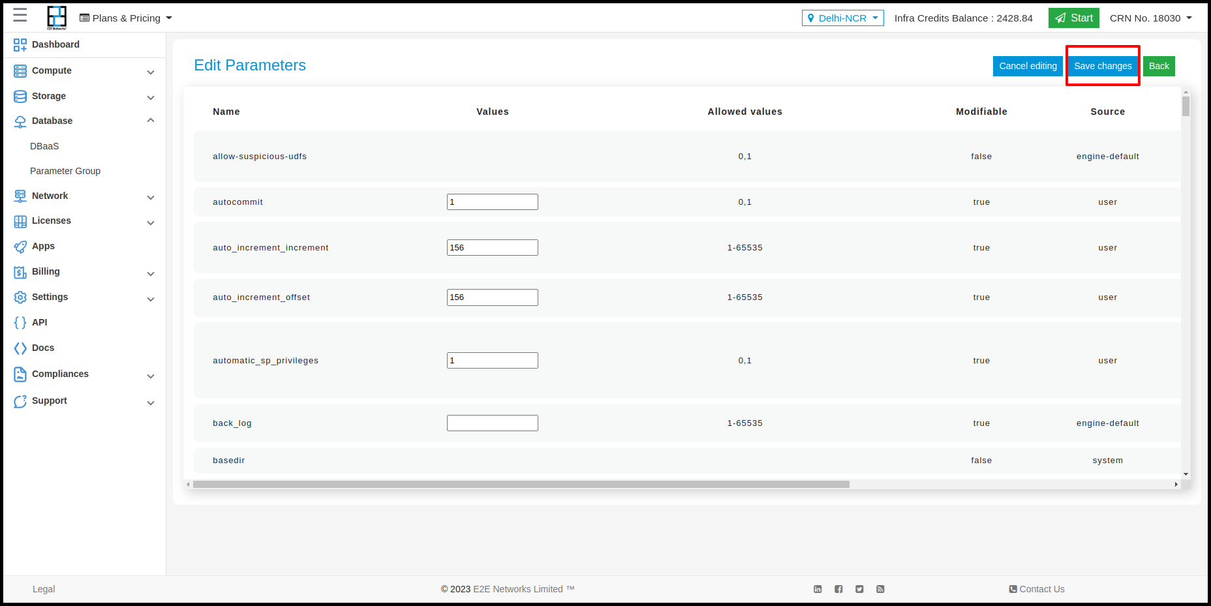Expand the Support menu chevron
This screenshot has width=1211, height=606.
coord(151,403)
